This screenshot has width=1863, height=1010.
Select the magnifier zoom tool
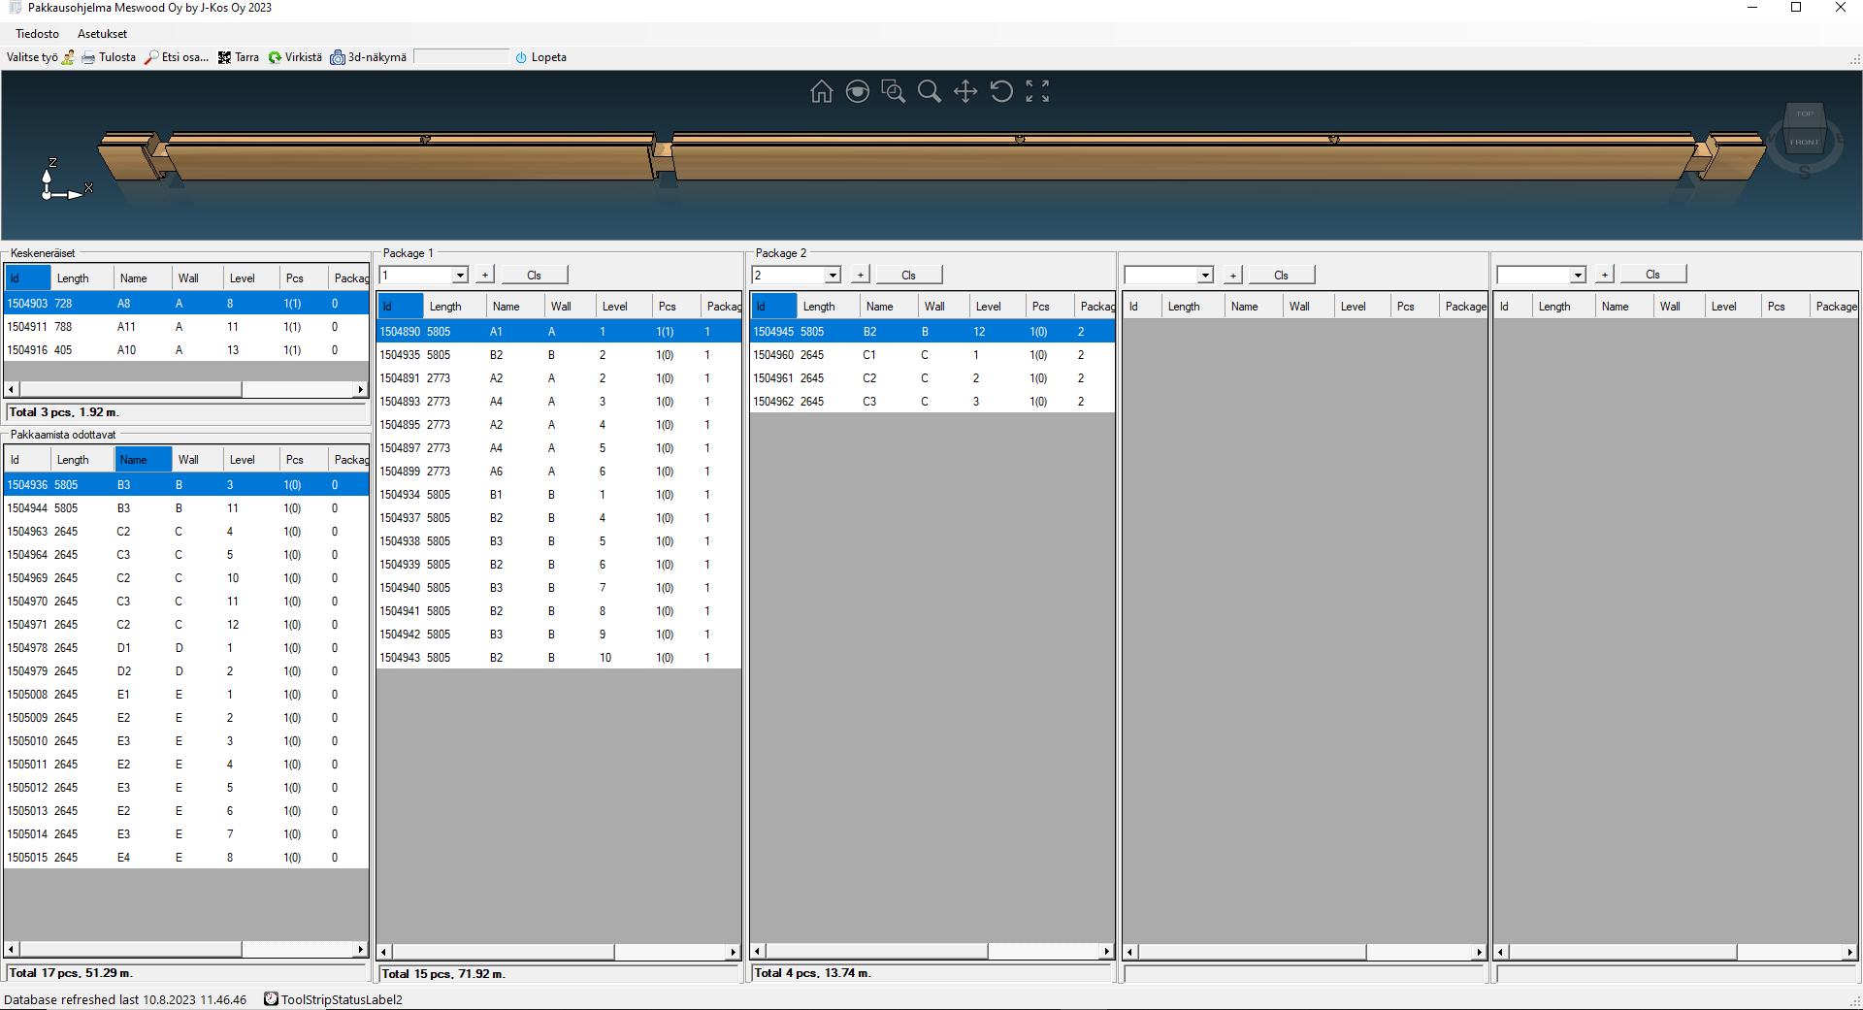[x=929, y=91]
